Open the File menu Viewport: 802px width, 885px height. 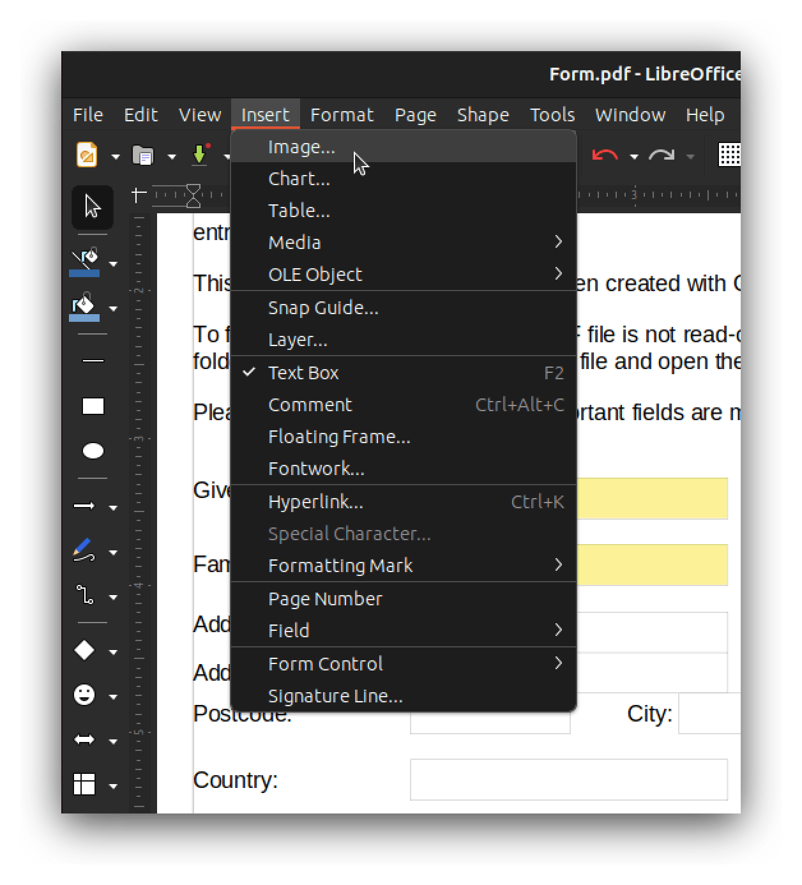pyautogui.click(x=88, y=115)
